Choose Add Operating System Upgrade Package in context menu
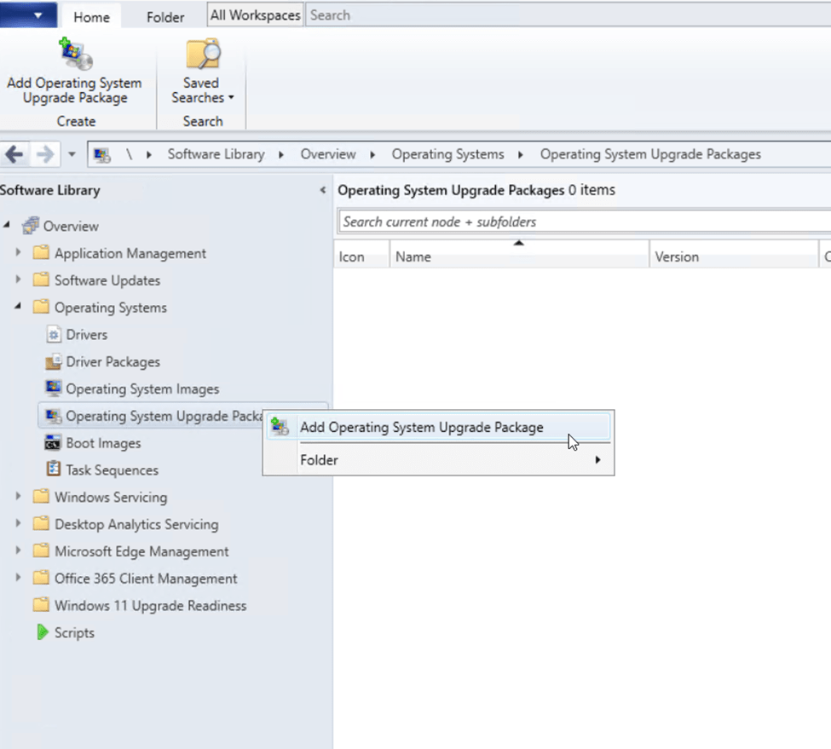Viewport: 831px width, 749px height. [x=421, y=428]
